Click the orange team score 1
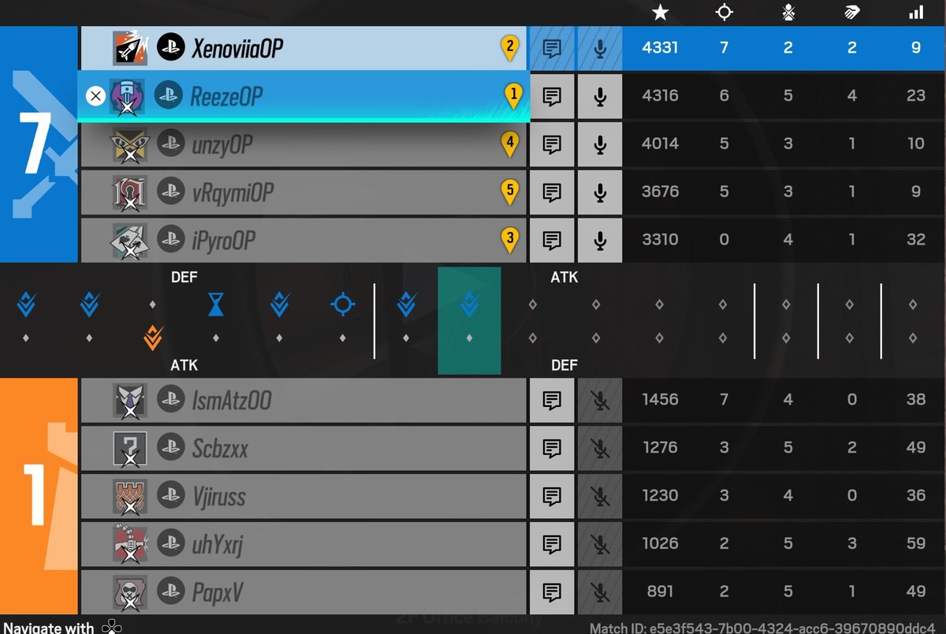 (33, 495)
